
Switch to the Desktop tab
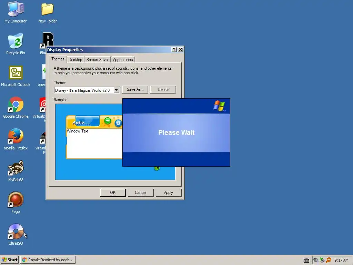(75, 60)
